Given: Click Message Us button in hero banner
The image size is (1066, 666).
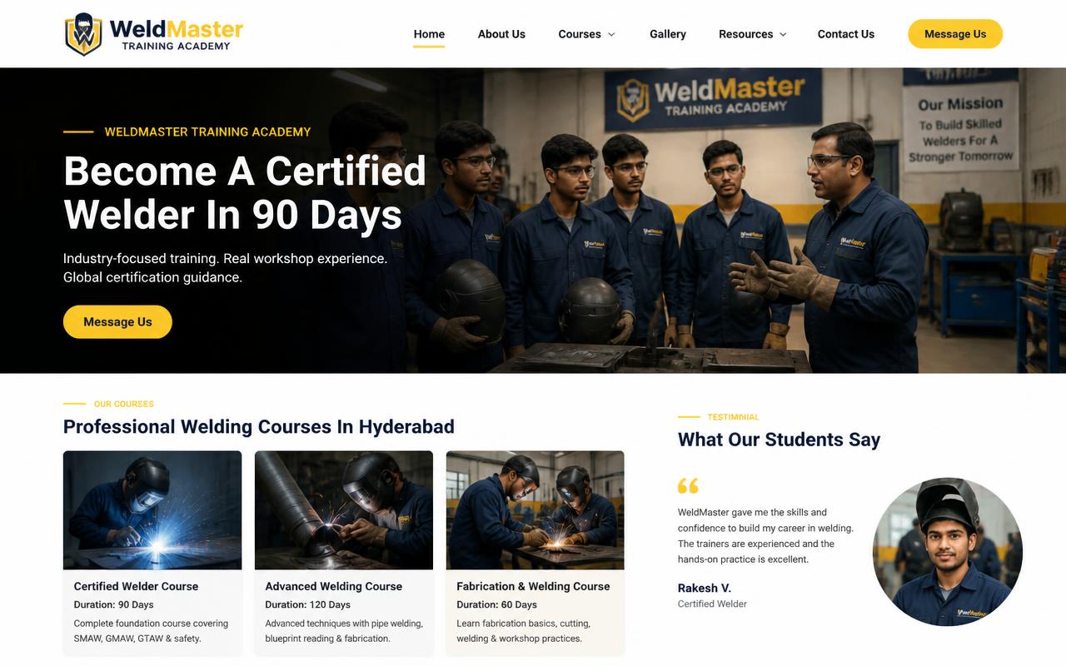Looking at the screenshot, I should click(117, 322).
